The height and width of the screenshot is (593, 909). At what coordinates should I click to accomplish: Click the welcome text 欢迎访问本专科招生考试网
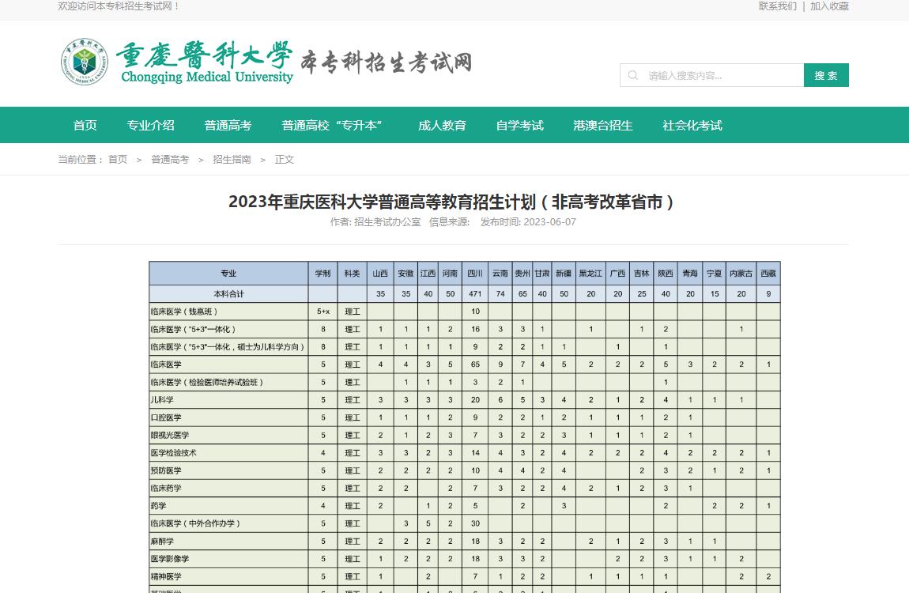click(119, 6)
